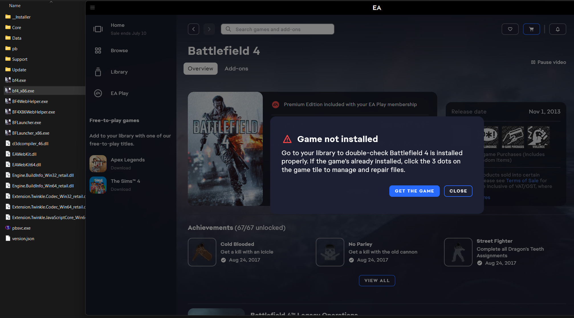Go back with the left arrow button
The height and width of the screenshot is (318, 574).
coord(194,29)
